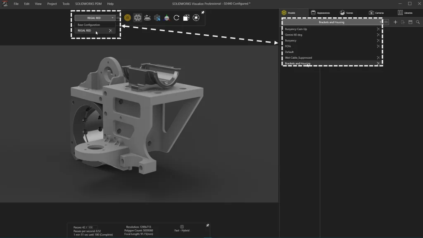The image size is (423, 238).
Task: Activate the cube-with-cursor selection tool
Action: coord(157,18)
